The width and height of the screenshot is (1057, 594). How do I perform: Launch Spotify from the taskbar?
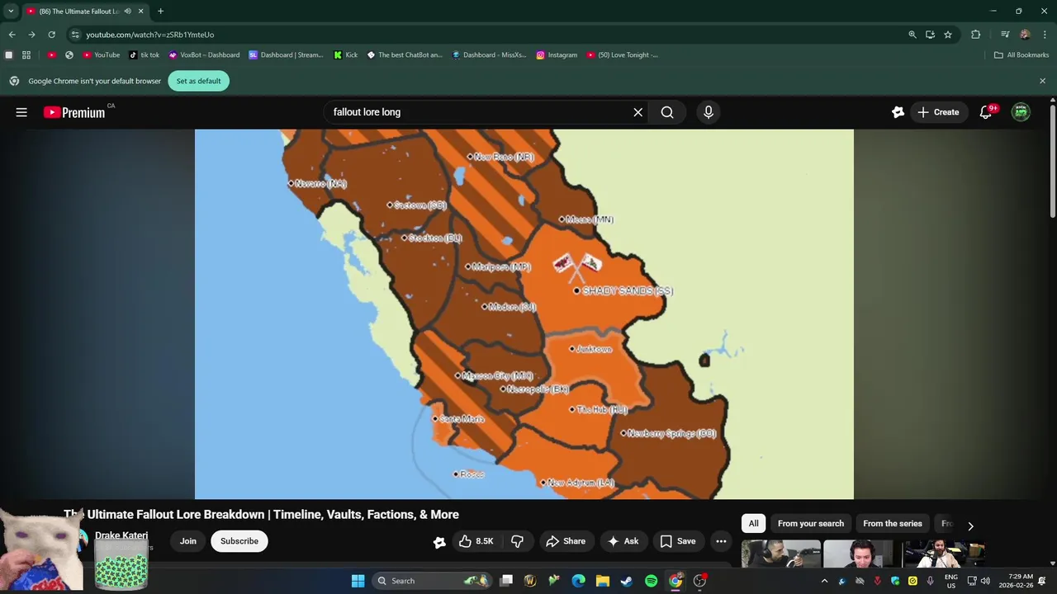[x=651, y=581]
